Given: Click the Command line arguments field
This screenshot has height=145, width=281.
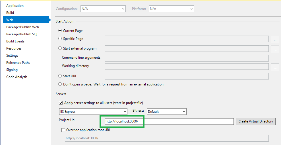Looking at the screenshot, I should tap(187, 58).
